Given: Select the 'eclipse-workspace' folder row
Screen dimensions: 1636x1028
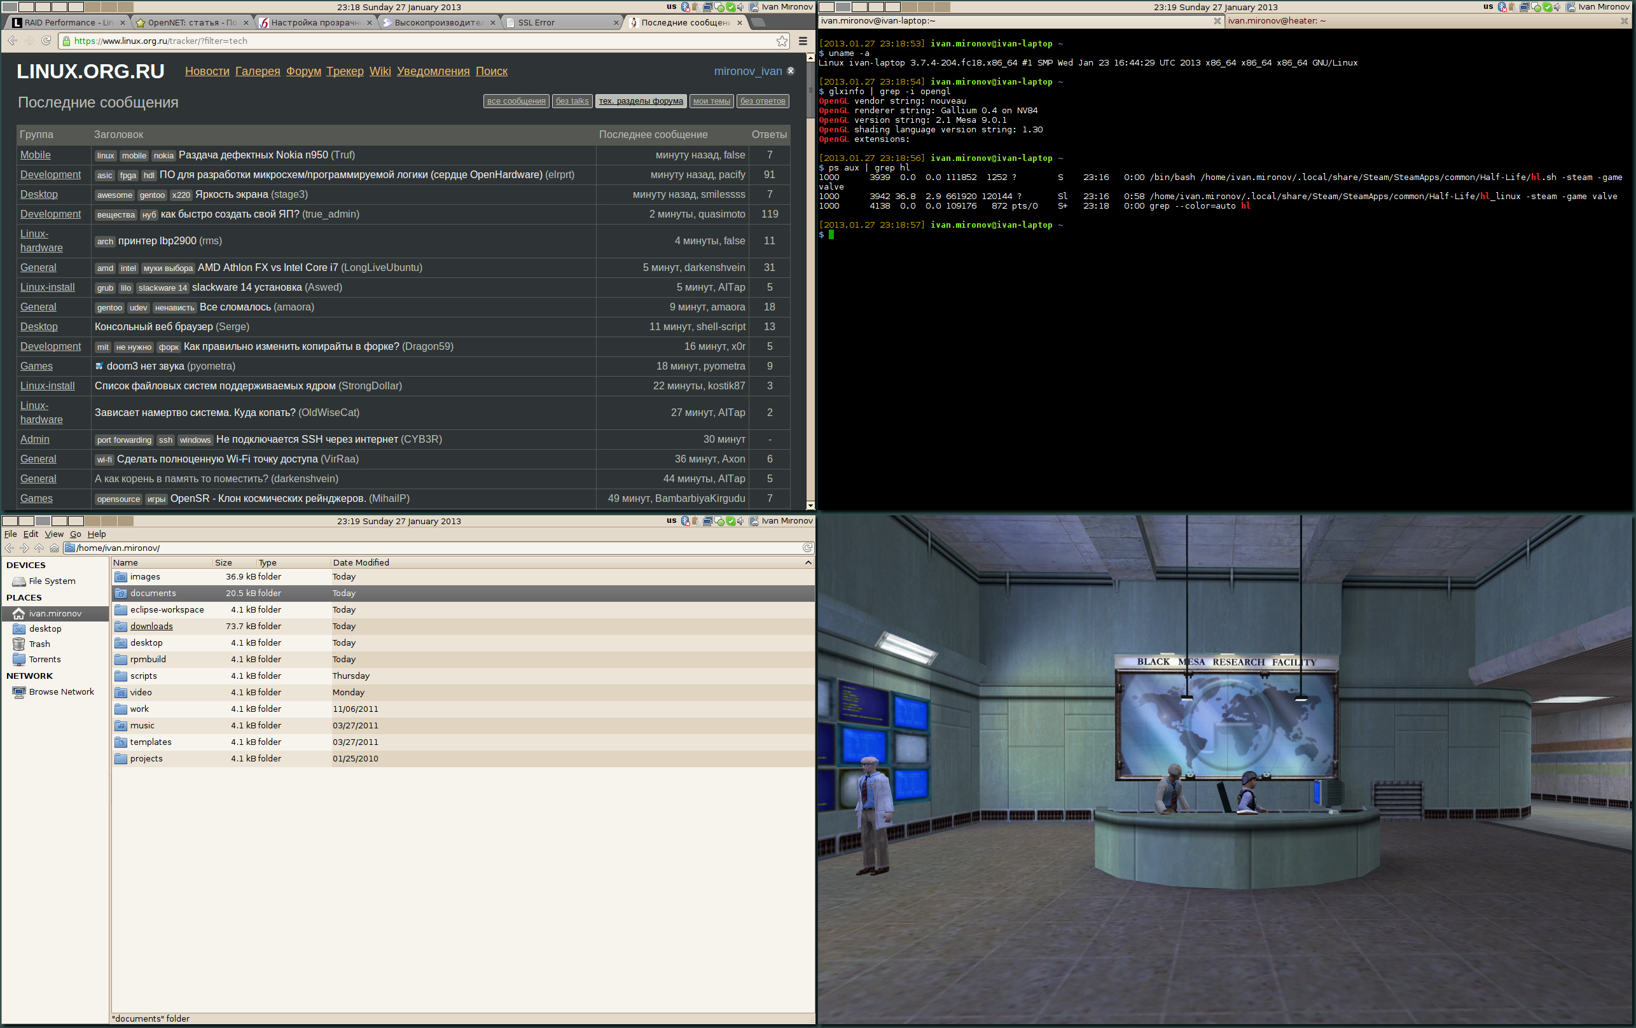Looking at the screenshot, I should coord(462,609).
